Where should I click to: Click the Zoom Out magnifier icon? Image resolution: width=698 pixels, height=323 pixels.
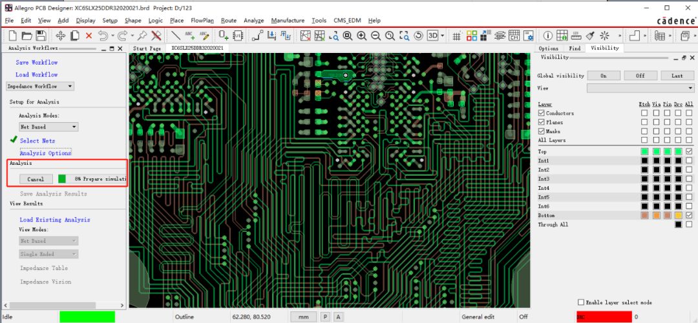(x=375, y=36)
